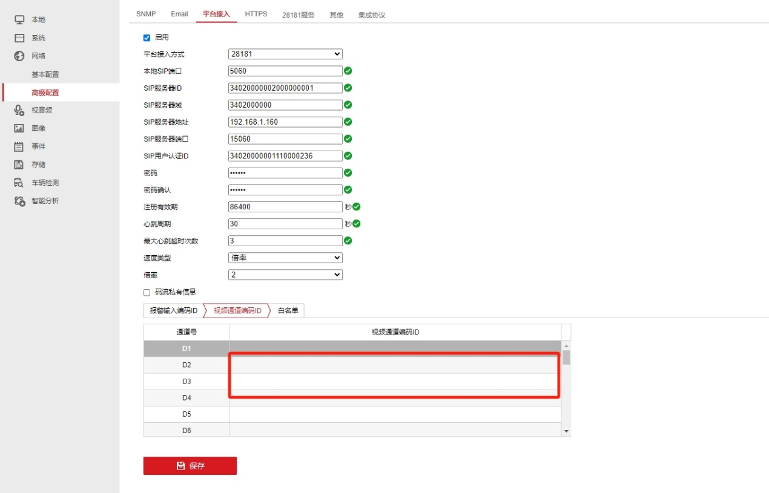The height and width of the screenshot is (493, 769).
Task: Uncheck 启用 to disable platform access
Action: click(147, 37)
